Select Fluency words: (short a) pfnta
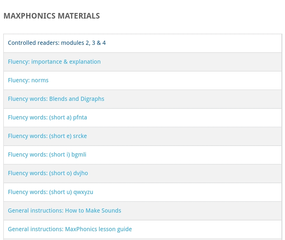The image size is (285, 240). [x=47, y=117]
